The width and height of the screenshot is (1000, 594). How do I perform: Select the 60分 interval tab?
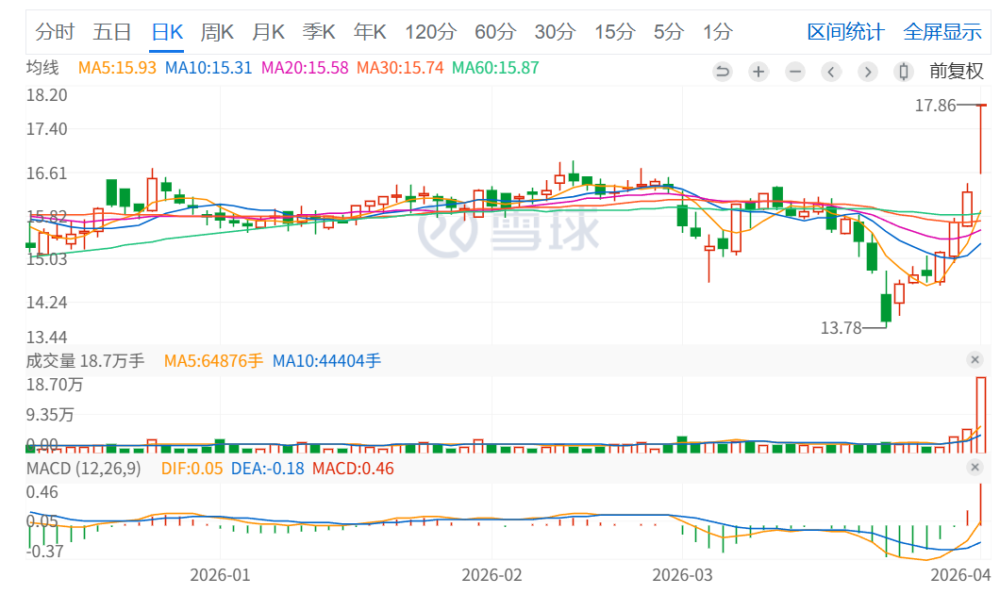[495, 32]
